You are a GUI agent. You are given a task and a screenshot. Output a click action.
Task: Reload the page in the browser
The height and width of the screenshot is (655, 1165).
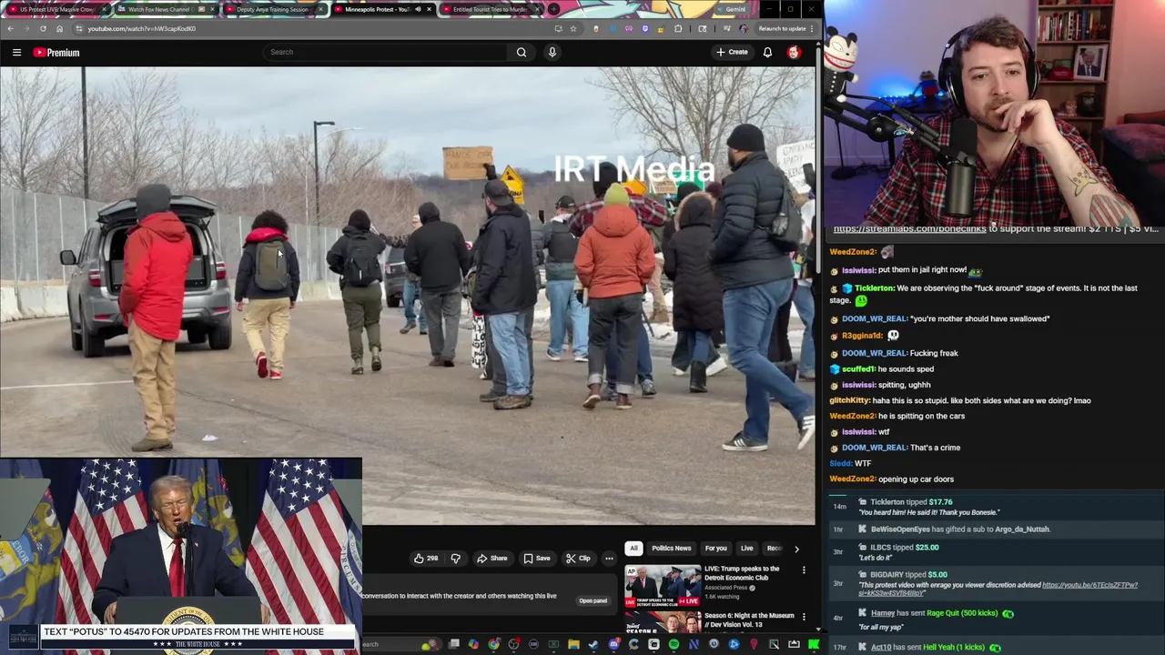(x=43, y=28)
